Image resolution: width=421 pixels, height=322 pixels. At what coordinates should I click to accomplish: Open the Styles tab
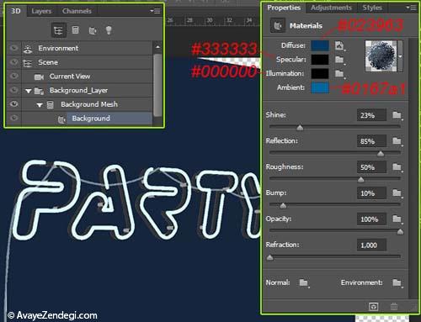pyautogui.click(x=372, y=8)
